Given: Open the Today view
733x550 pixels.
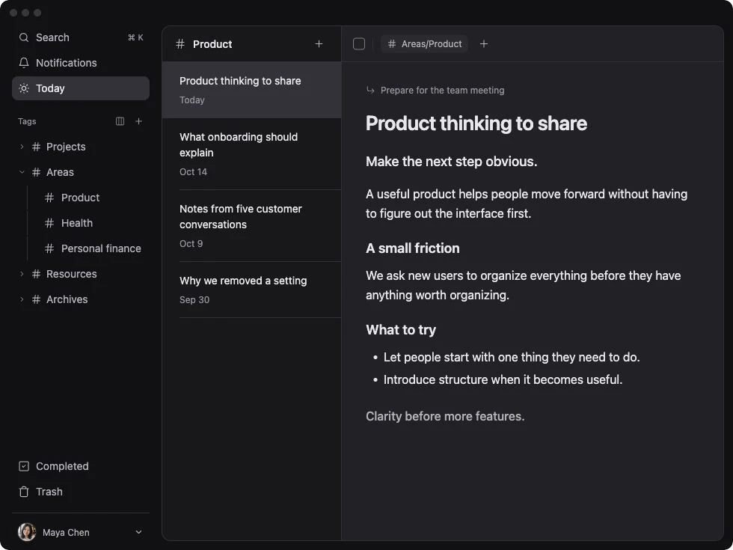Looking at the screenshot, I should click(x=81, y=88).
